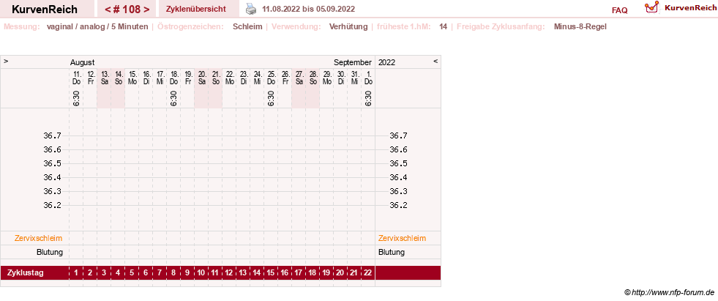Viewport: 718px width, 301px height.
Task: Select date column 11. Do
Action: [x=76, y=78]
